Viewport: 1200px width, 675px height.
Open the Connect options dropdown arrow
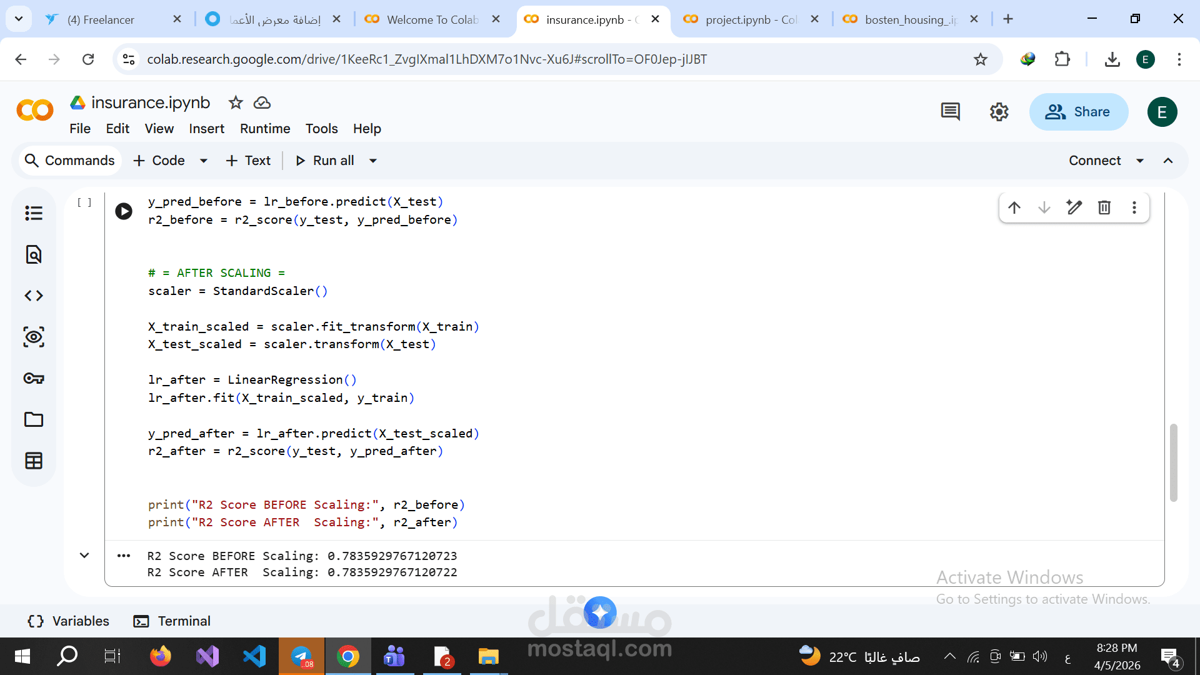click(x=1140, y=161)
